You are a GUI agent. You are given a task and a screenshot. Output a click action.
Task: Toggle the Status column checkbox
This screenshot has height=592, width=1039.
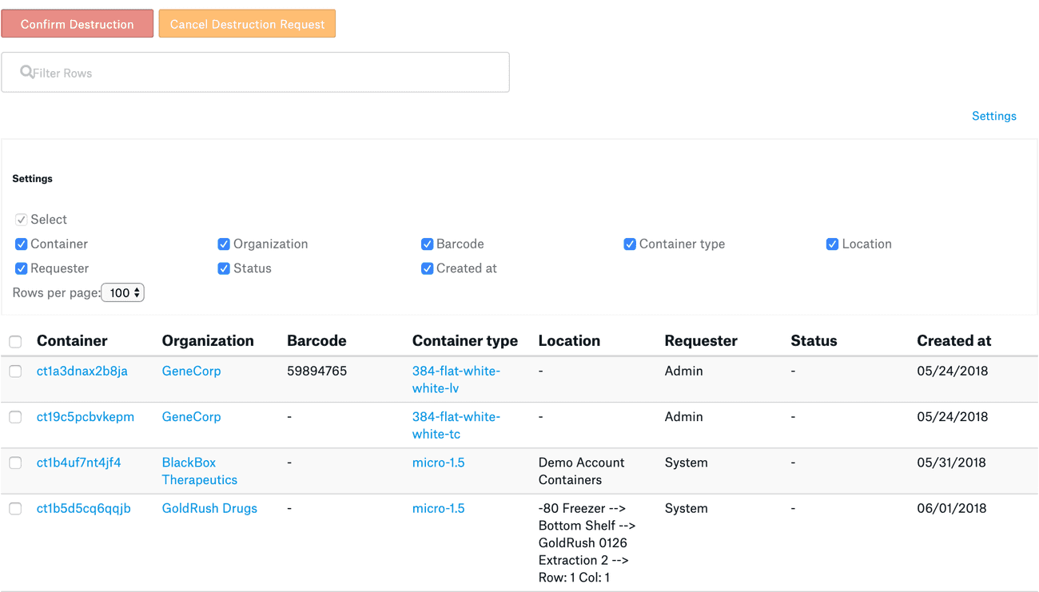tap(224, 268)
